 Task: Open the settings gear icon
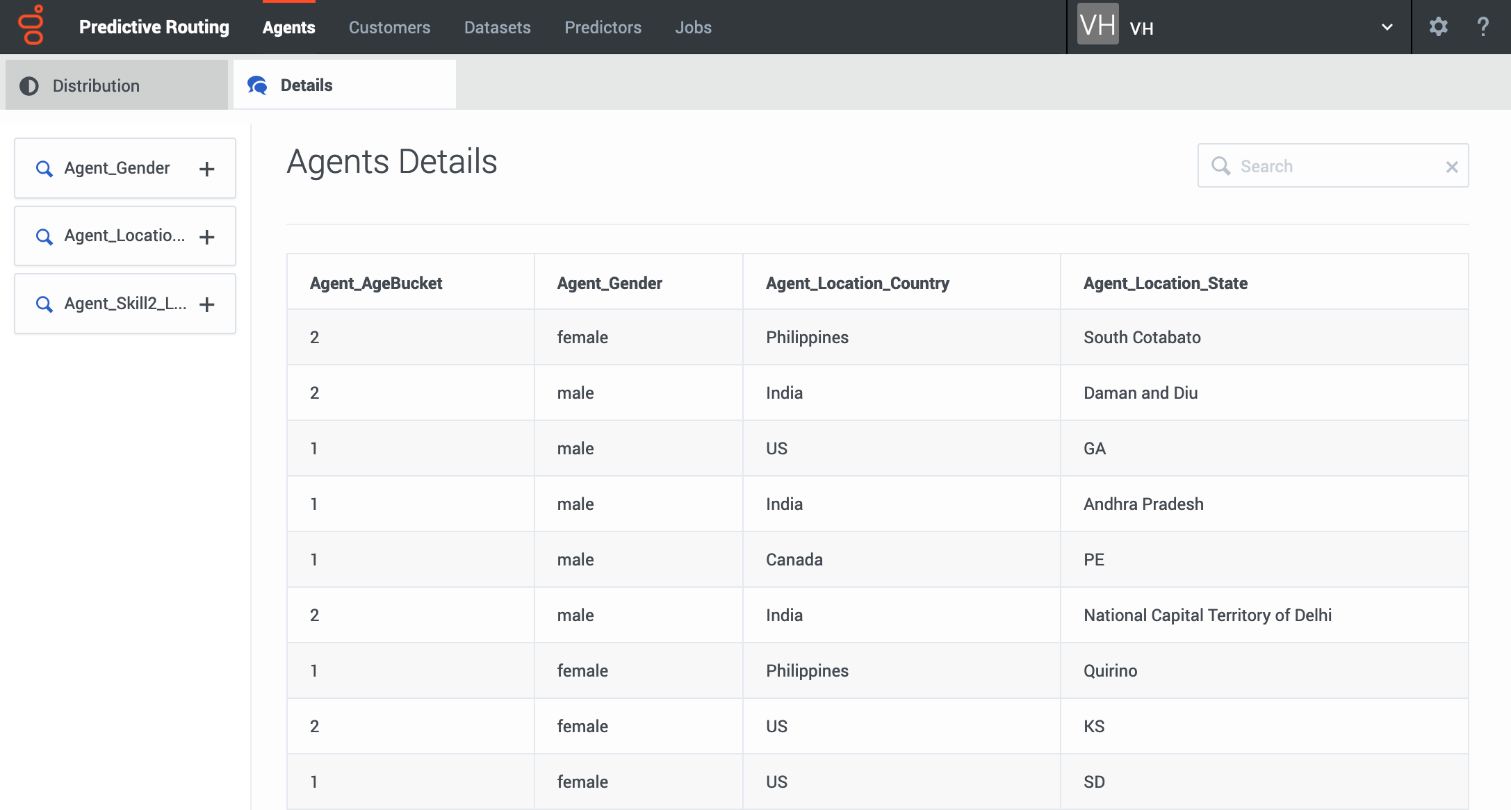pyautogui.click(x=1438, y=27)
